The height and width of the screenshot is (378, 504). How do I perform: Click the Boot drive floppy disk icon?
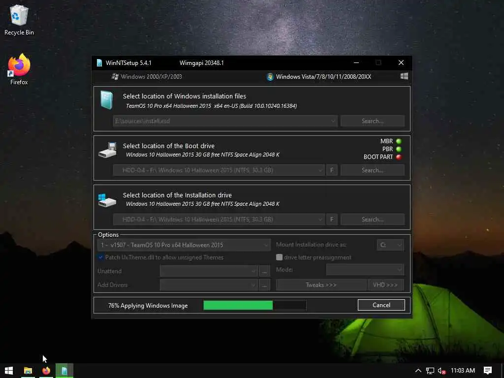107,150
